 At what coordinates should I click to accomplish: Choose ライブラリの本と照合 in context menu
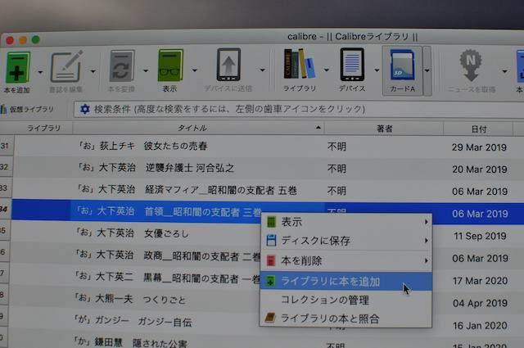346,319
